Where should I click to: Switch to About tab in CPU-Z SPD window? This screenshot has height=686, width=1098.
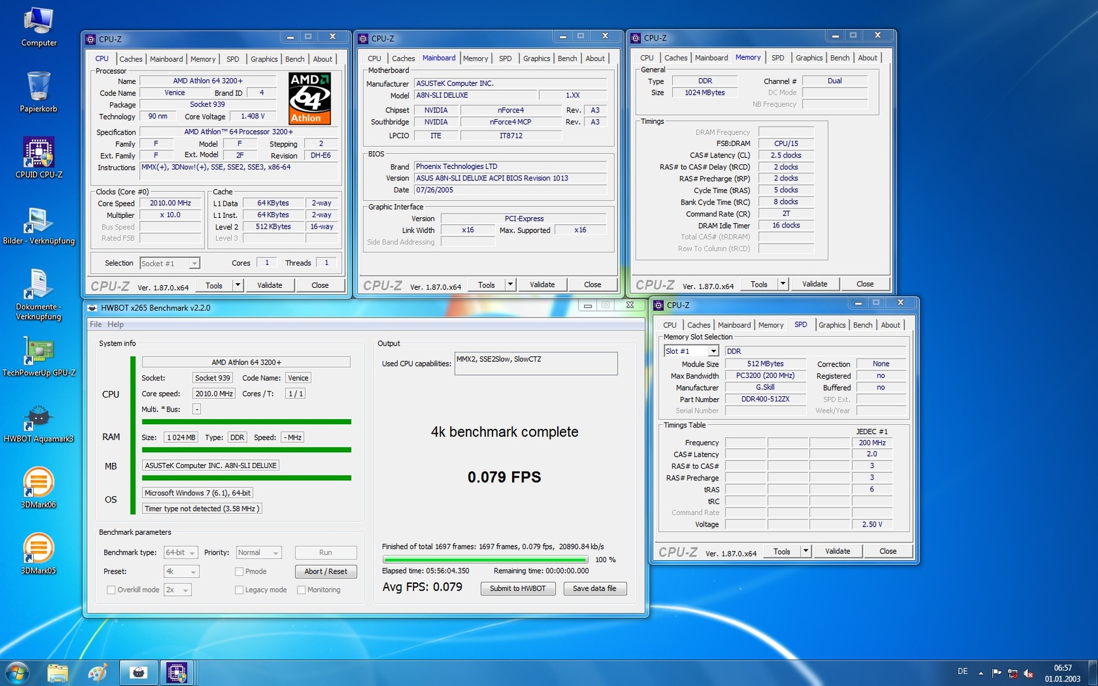point(890,325)
